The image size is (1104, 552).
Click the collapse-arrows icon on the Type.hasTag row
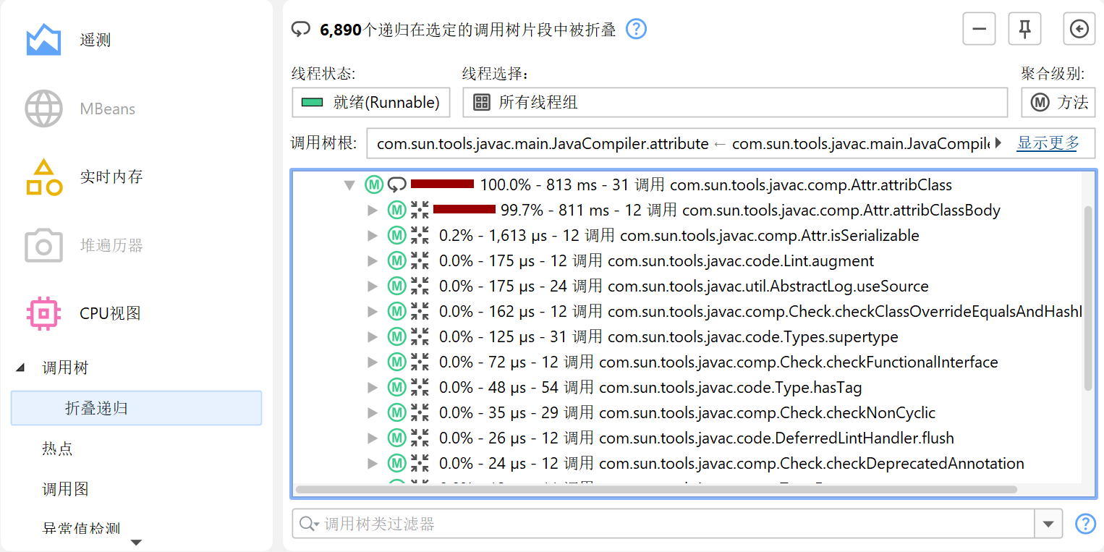(x=420, y=387)
